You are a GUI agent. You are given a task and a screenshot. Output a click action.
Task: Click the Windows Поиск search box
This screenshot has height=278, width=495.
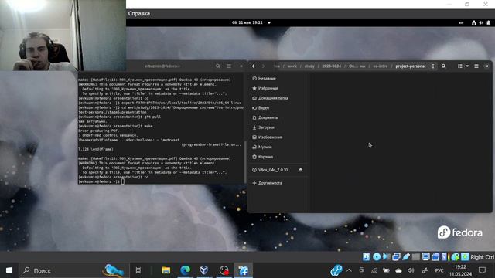[x=74, y=270]
